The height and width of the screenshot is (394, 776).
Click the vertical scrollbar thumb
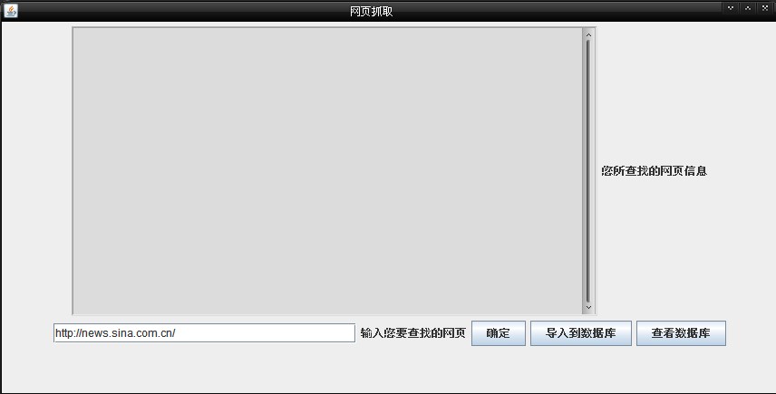click(x=588, y=171)
